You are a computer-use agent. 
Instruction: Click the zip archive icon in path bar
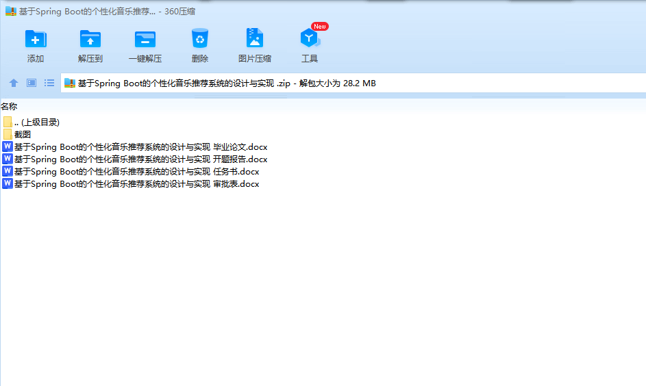point(70,83)
